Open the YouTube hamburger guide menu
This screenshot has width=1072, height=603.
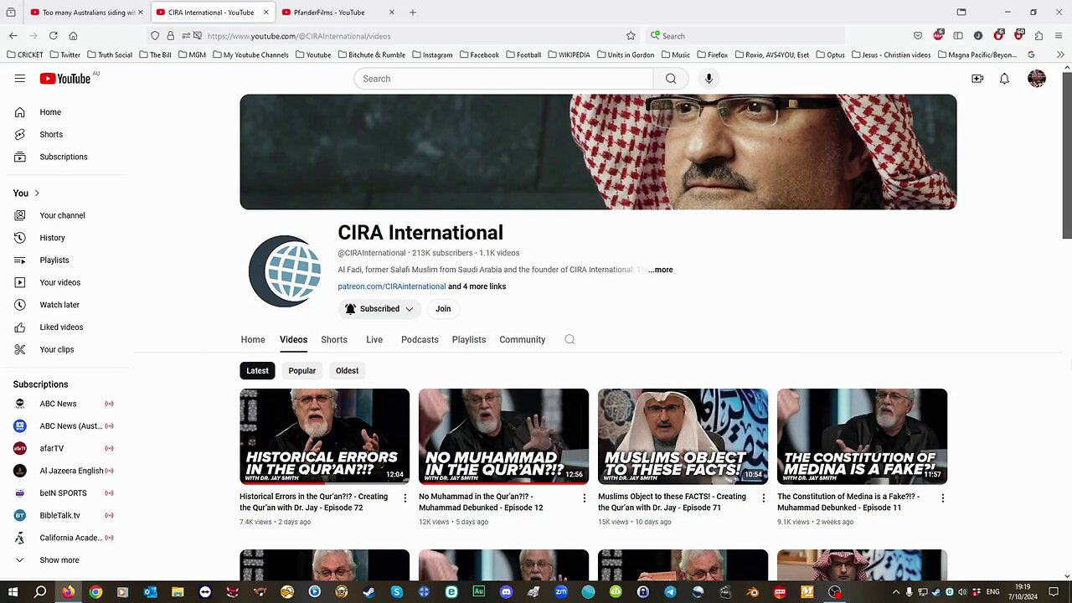point(19,79)
